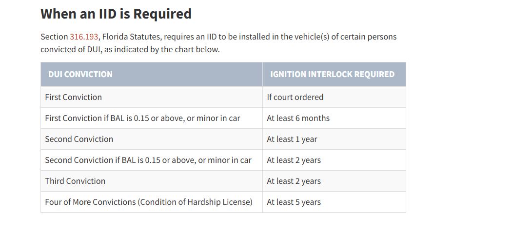Screen dimensions: 512x238
Task: Select the "At least 1 year" cell
Action: point(292,139)
